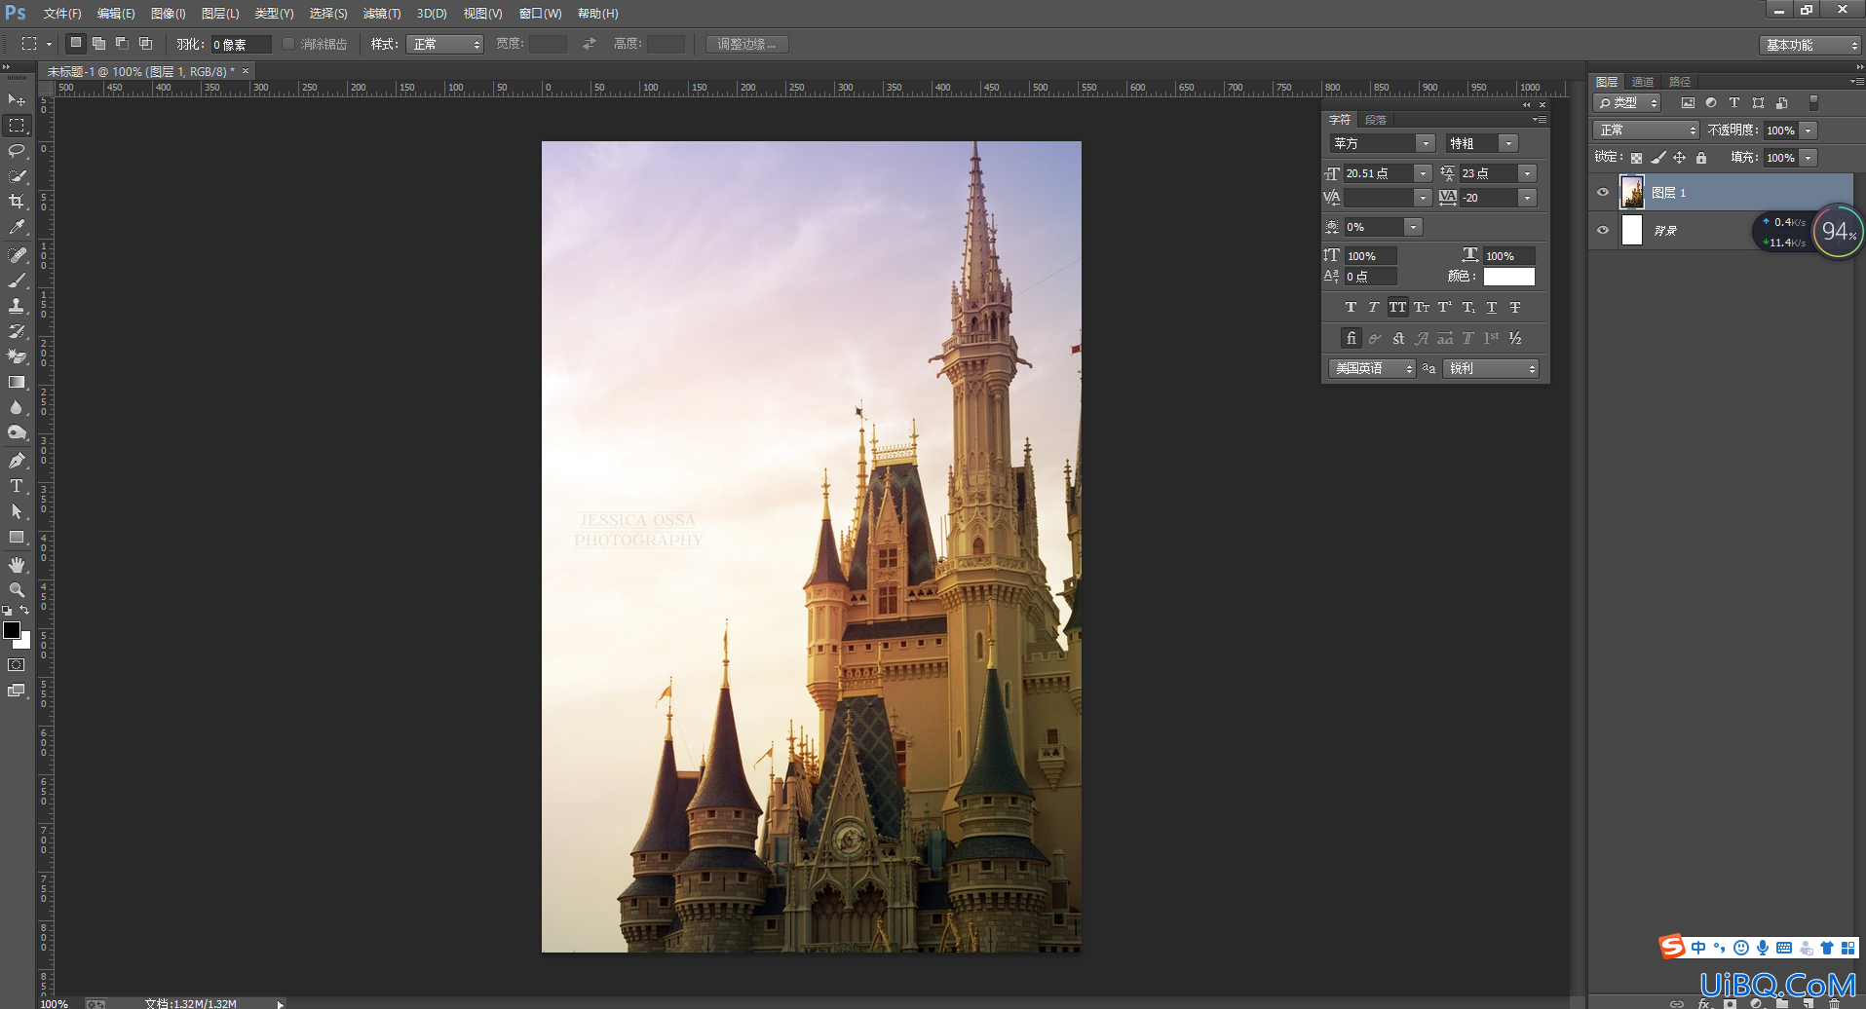Viewport: 1866px width, 1009px height.
Task: Swap width and height arrows icon
Action: [590, 44]
